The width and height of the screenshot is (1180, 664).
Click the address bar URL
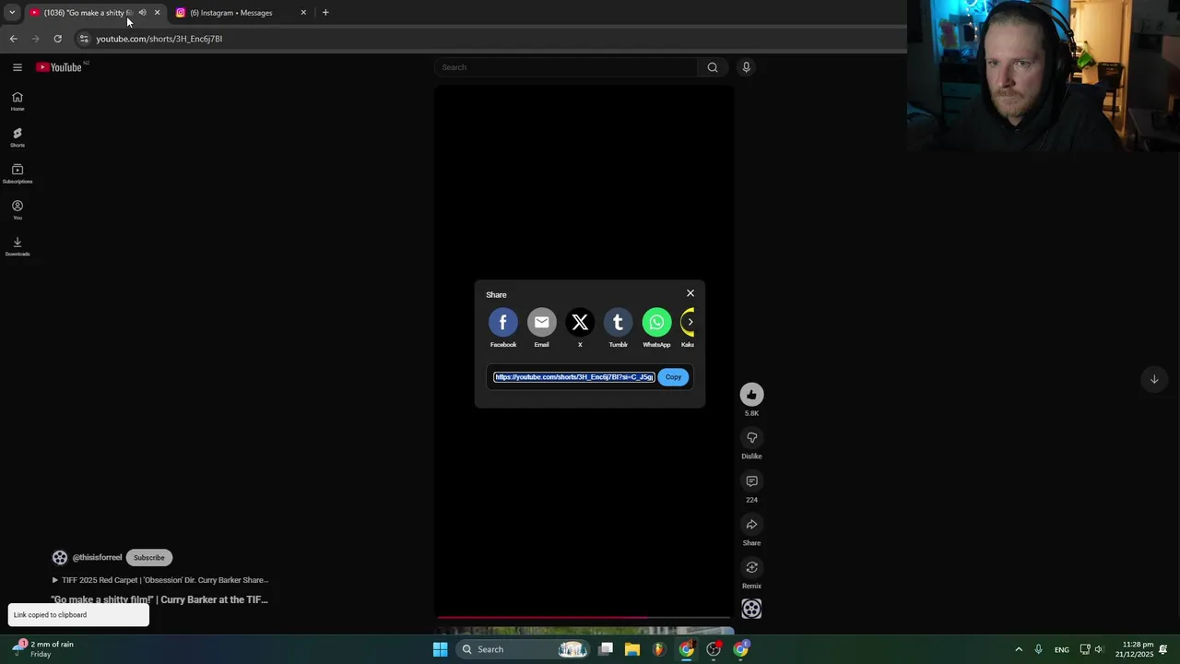pos(159,39)
